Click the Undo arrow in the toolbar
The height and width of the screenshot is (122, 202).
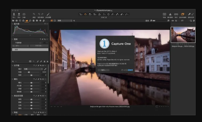point(39,14)
